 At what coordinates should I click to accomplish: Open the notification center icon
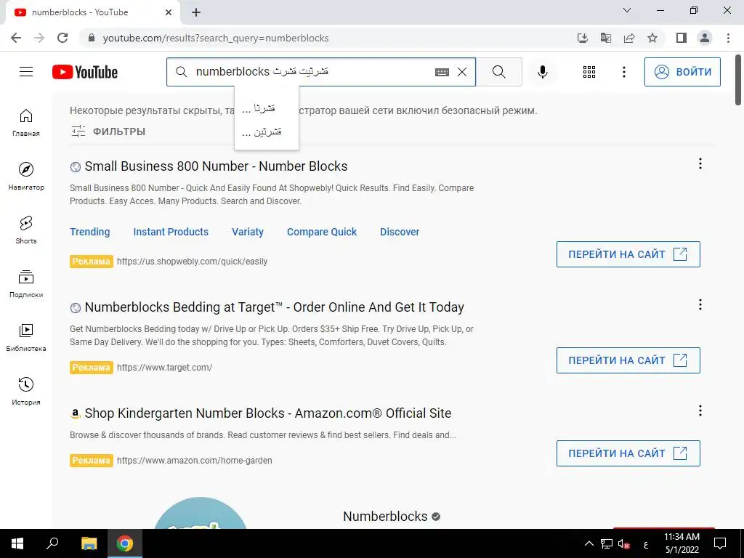click(x=720, y=543)
